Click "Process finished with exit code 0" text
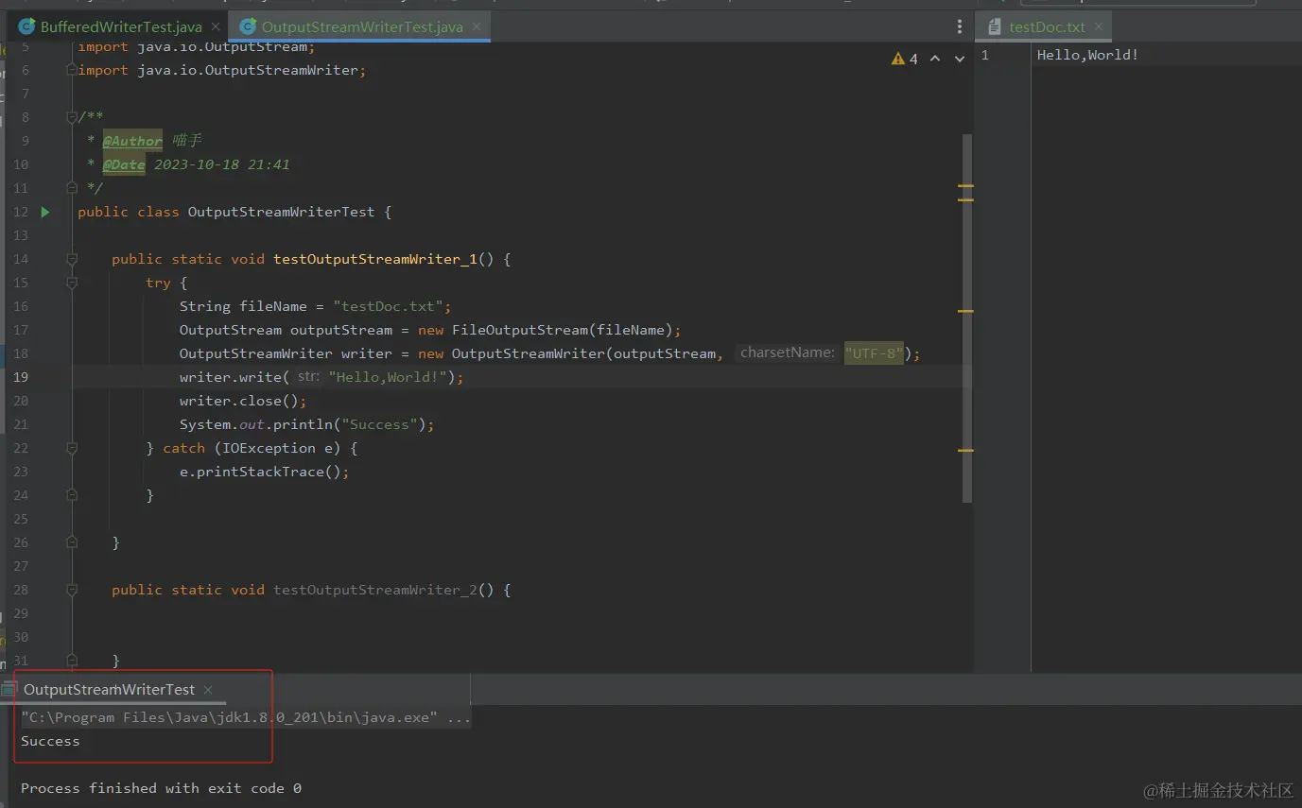 [x=161, y=788]
